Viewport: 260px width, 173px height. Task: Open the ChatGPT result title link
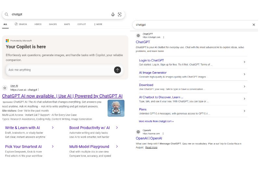pyautogui.click(x=143, y=42)
